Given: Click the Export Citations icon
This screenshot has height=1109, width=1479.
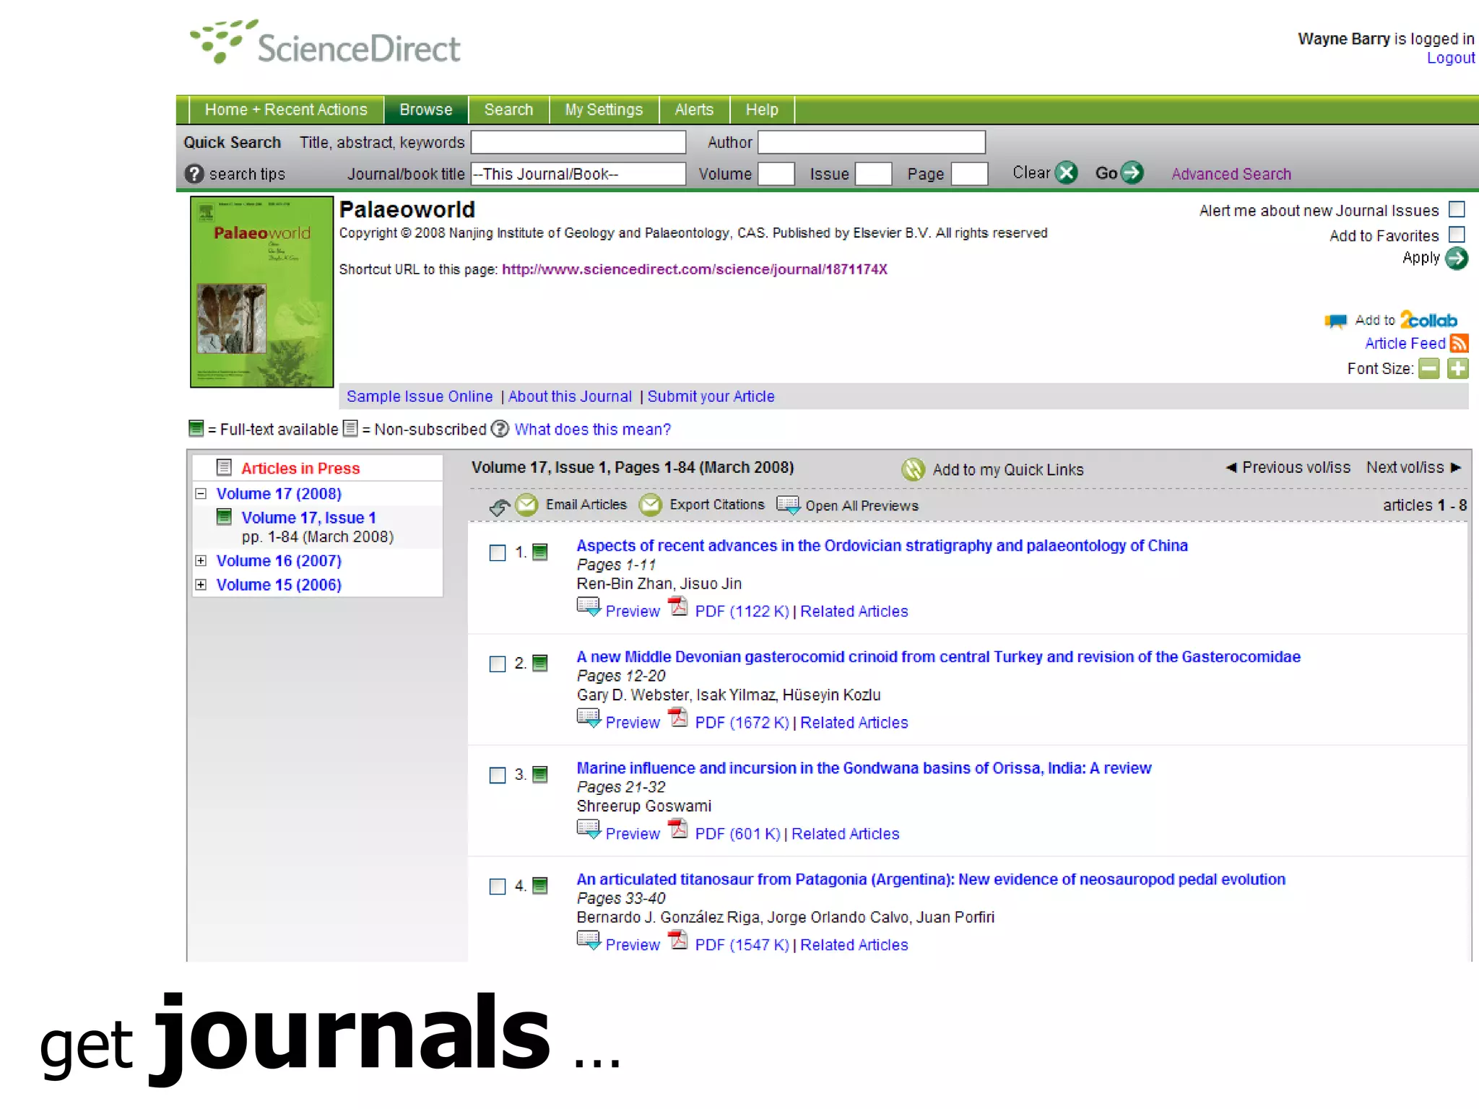Looking at the screenshot, I should tap(651, 505).
